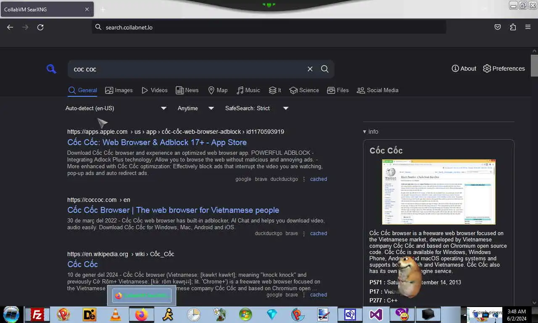Submit search with the magnifier button
The width and height of the screenshot is (538, 323).
(x=325, y=69)
